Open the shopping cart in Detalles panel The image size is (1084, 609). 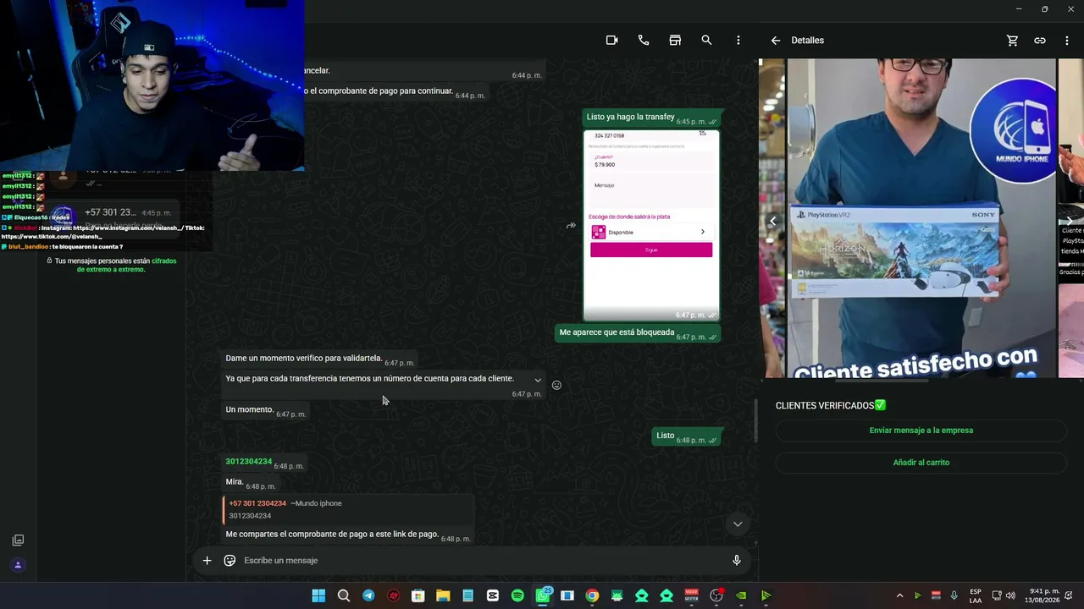[1012, 41]
